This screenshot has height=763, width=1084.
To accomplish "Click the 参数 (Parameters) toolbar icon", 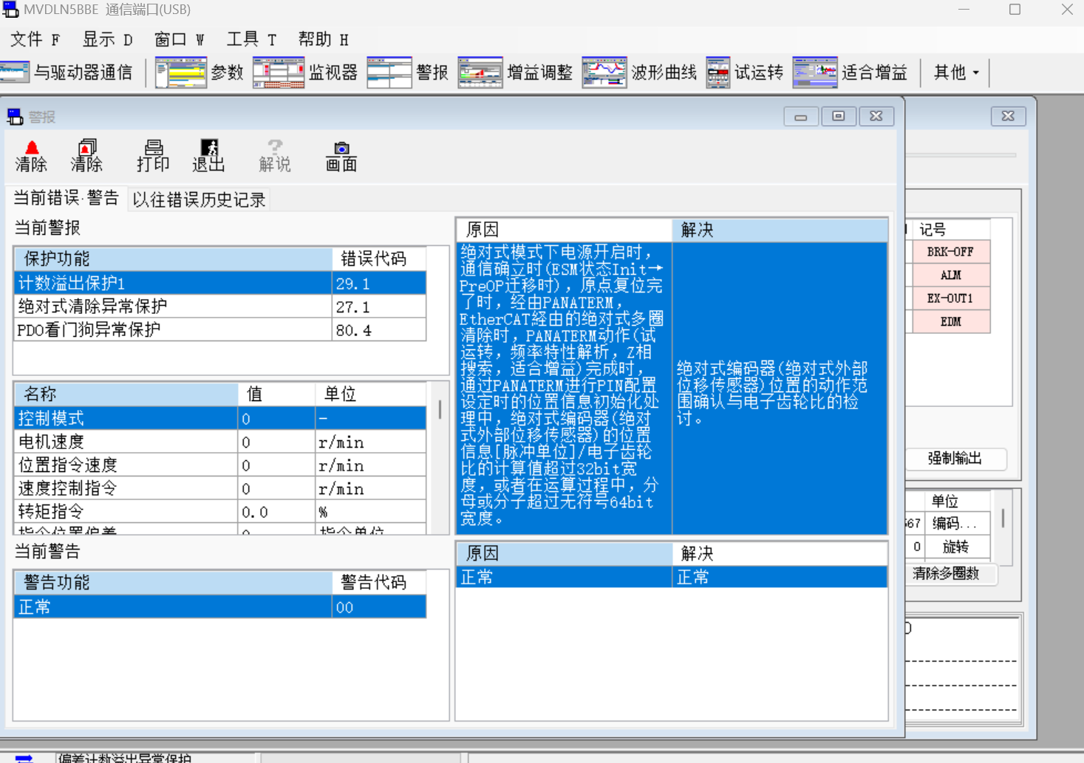I will pos(181,72).
